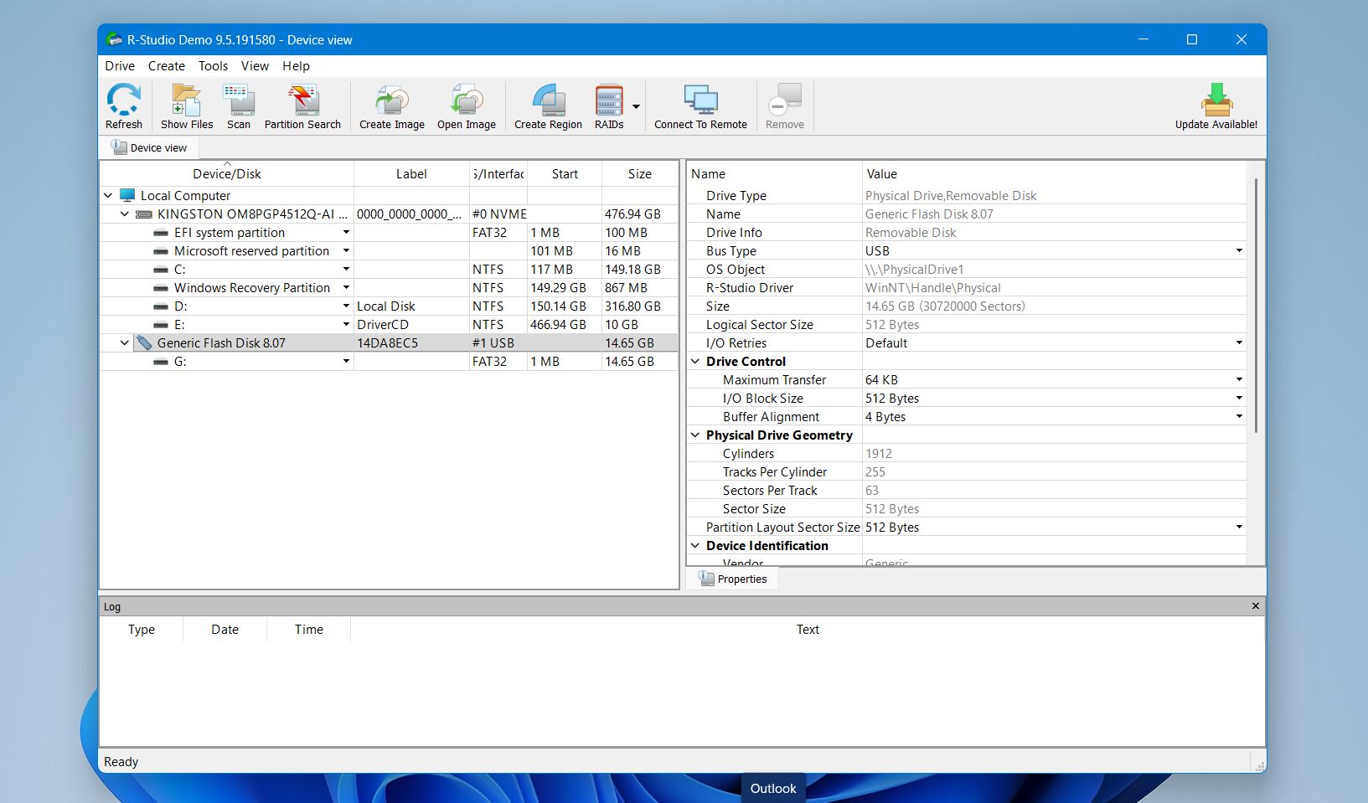
Task: Open the Bus Type value dropdown
Action: (1239, 251)
